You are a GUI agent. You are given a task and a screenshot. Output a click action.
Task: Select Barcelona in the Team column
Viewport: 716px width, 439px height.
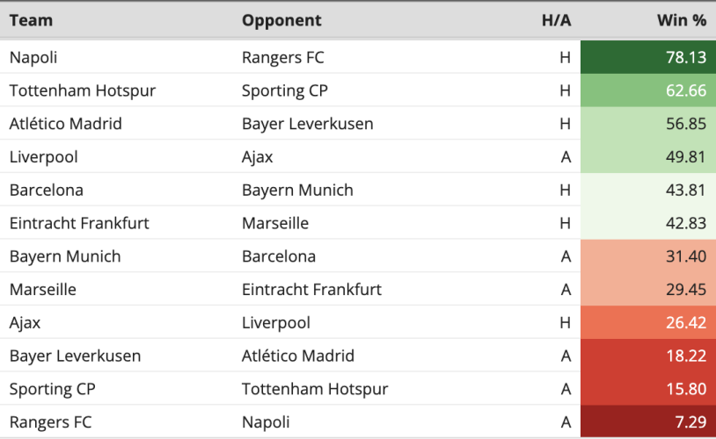point(47,191)
